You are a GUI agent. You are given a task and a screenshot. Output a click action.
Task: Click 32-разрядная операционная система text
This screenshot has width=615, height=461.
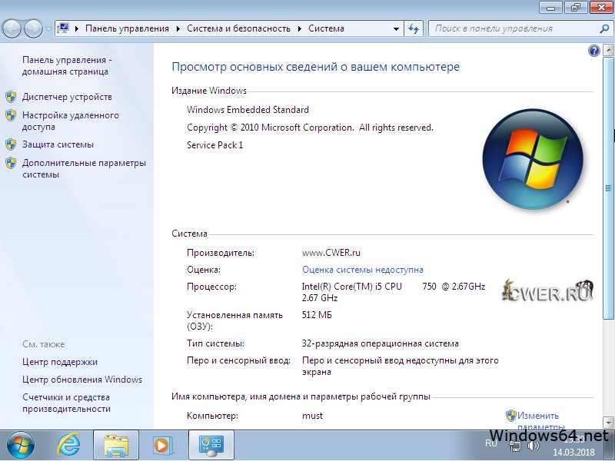[x=381, y=343]
